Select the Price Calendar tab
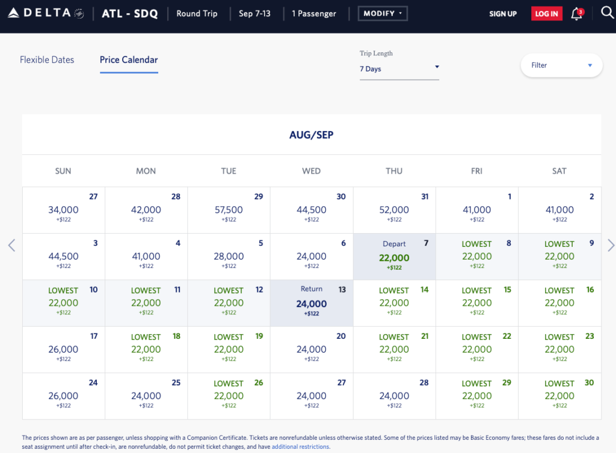This screenshot has height=453, width=616. (x=129, y=60)
